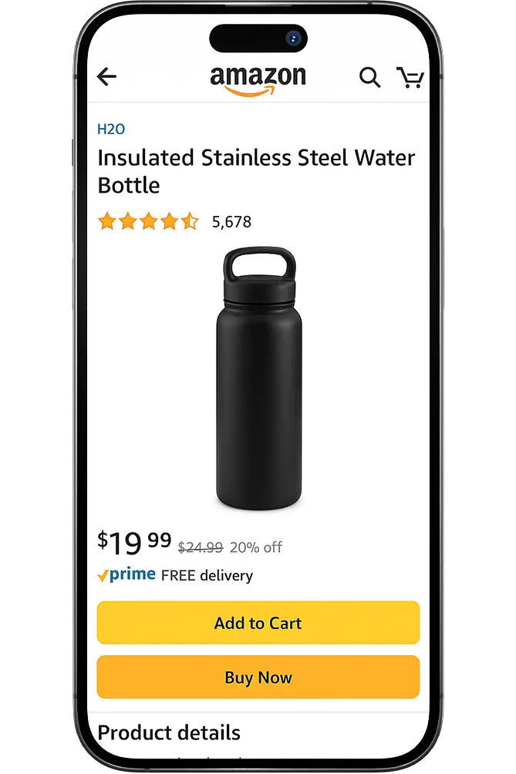Viewport: 516px width, 774px height.
Task: Tap the Add to Cart button
Action: (258, 622)
